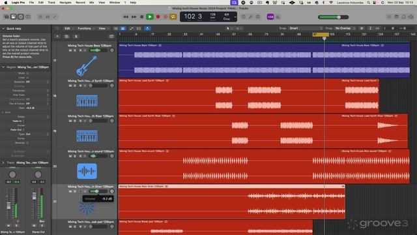
Task: Click the audio waveform icon on track 20
Action: click(x=87, y=171)
